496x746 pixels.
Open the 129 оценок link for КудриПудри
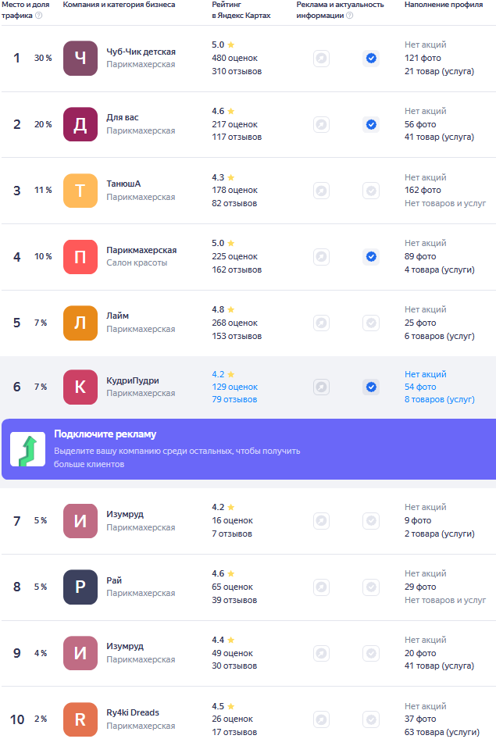[x=235, y=387]
